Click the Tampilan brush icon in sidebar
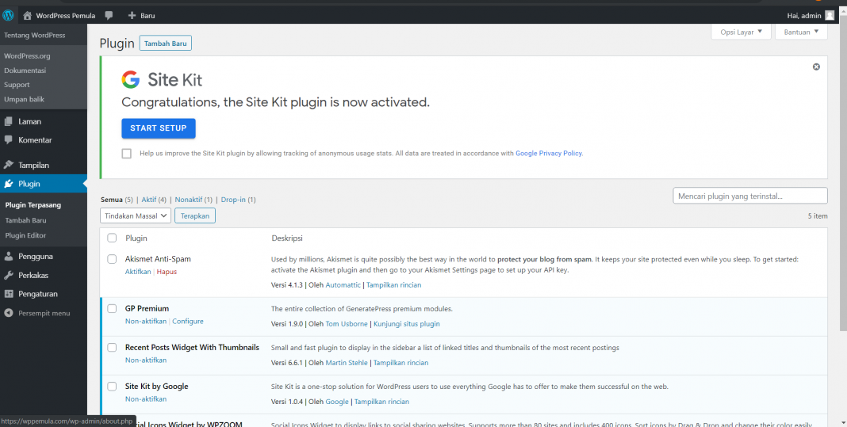The image size is (847, 427). 9,166
